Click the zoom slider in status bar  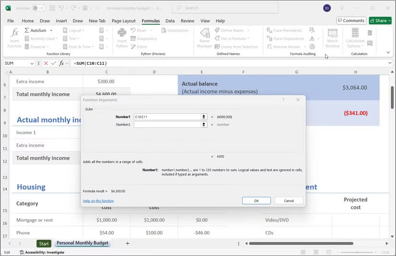[x=357, y=252]
